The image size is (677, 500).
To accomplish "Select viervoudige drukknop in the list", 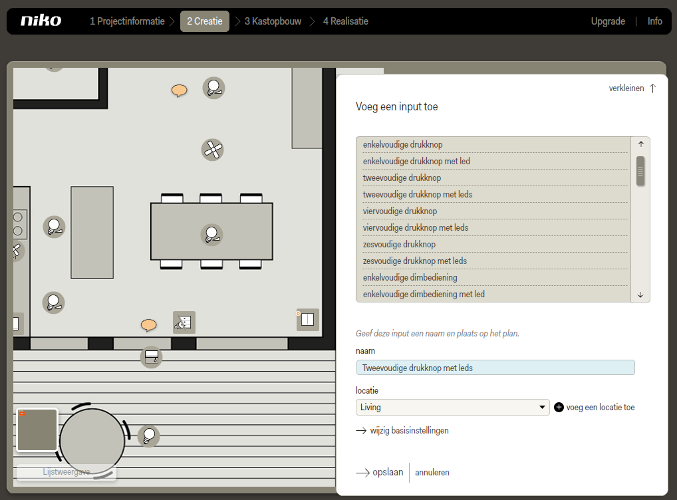I will point(495,211).
